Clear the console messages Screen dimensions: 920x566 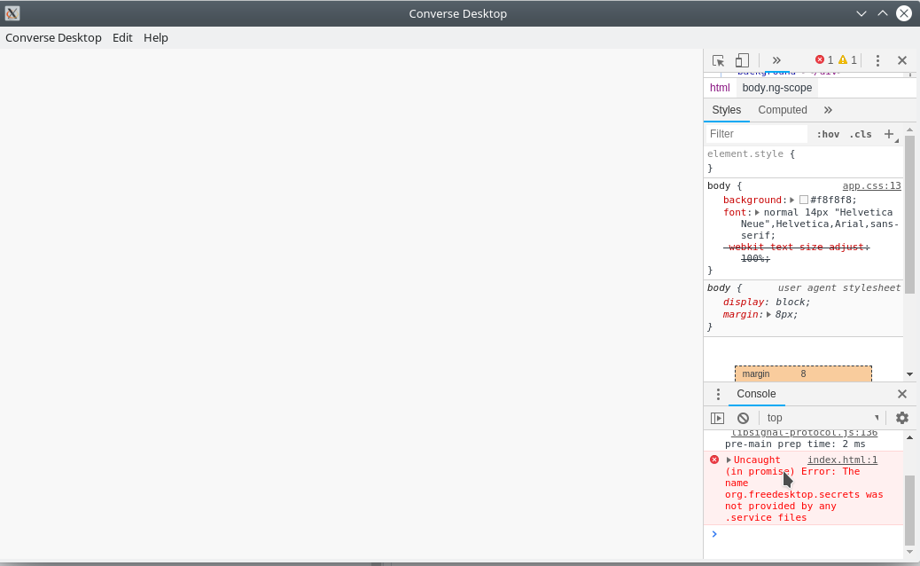743,417
